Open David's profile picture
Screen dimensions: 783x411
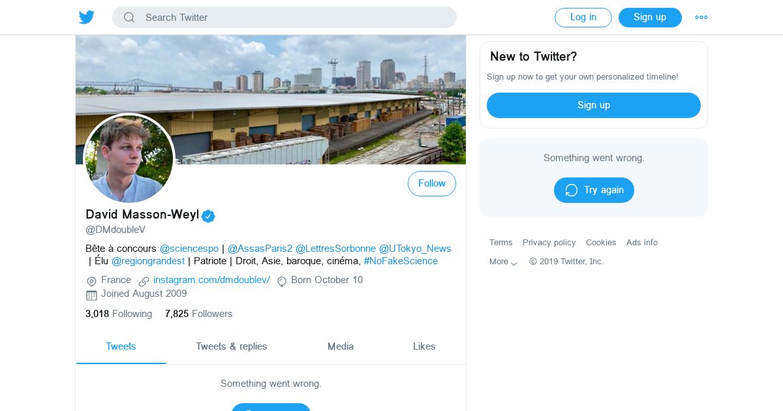click(129, 159)
